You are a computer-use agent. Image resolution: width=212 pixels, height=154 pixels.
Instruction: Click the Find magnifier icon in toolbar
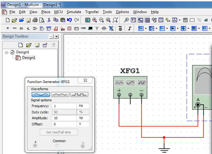126,20
